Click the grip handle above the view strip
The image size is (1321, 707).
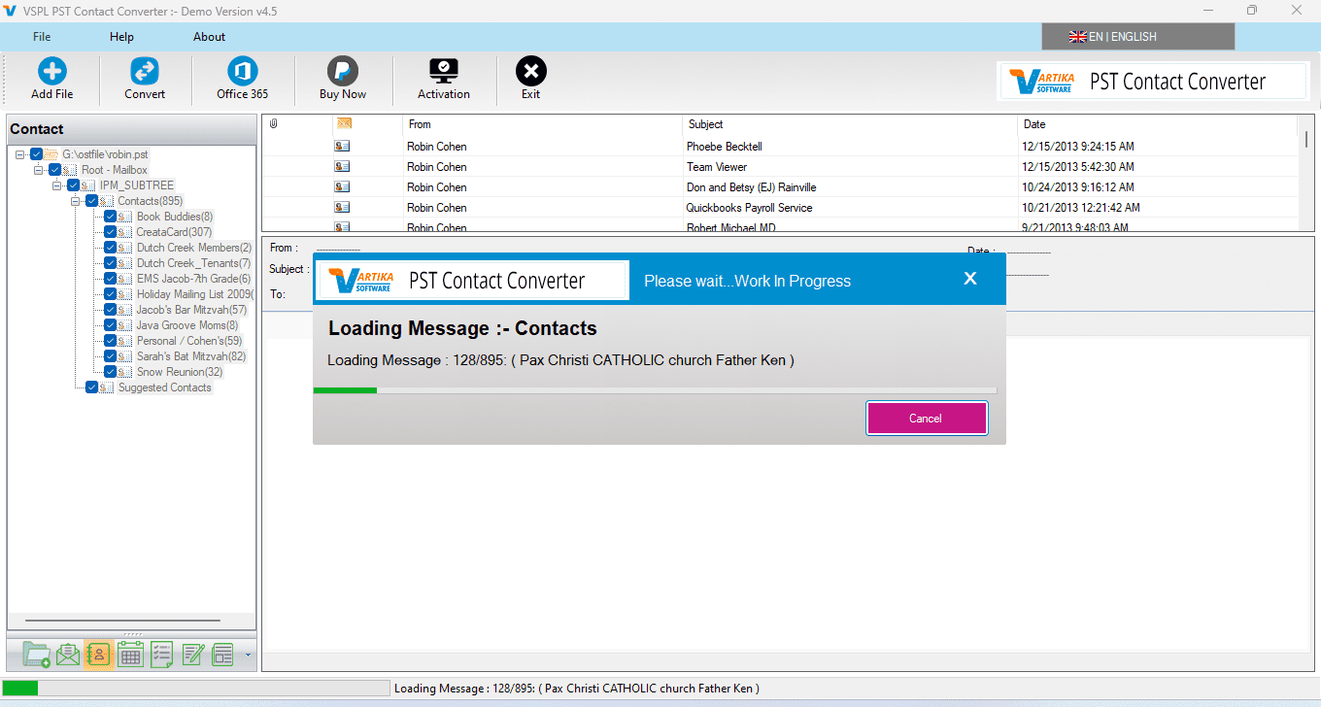pos(131,633)
